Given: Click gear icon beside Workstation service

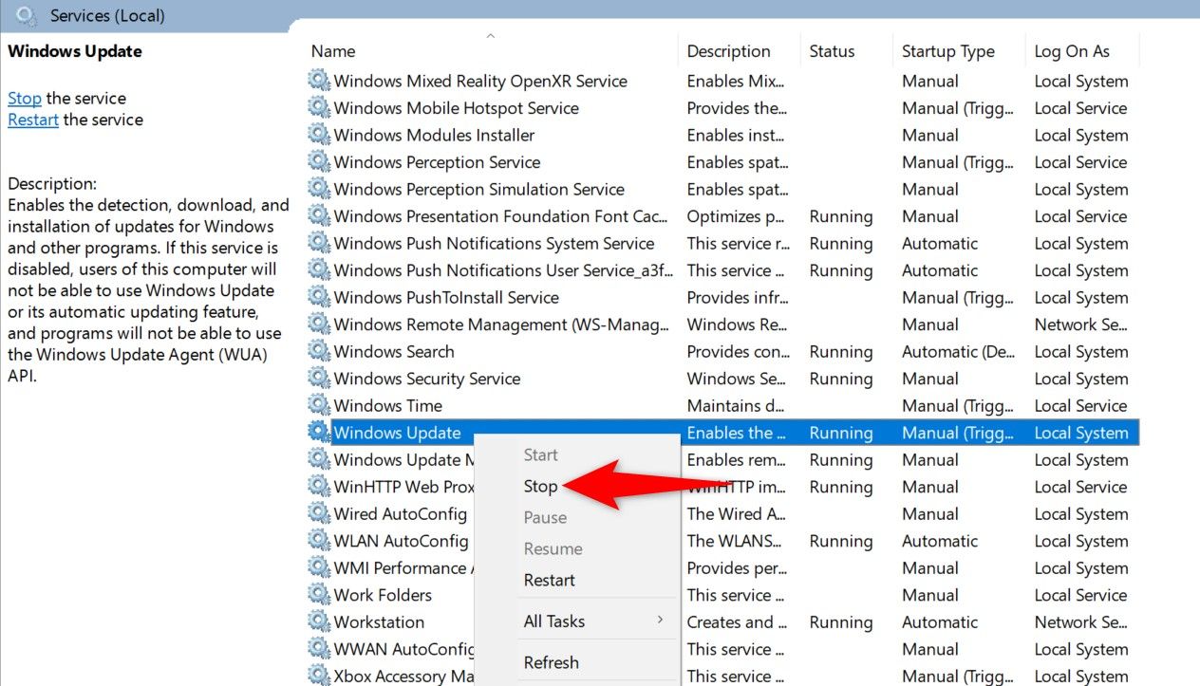Looking at the screenshot, I should (319, 621).
